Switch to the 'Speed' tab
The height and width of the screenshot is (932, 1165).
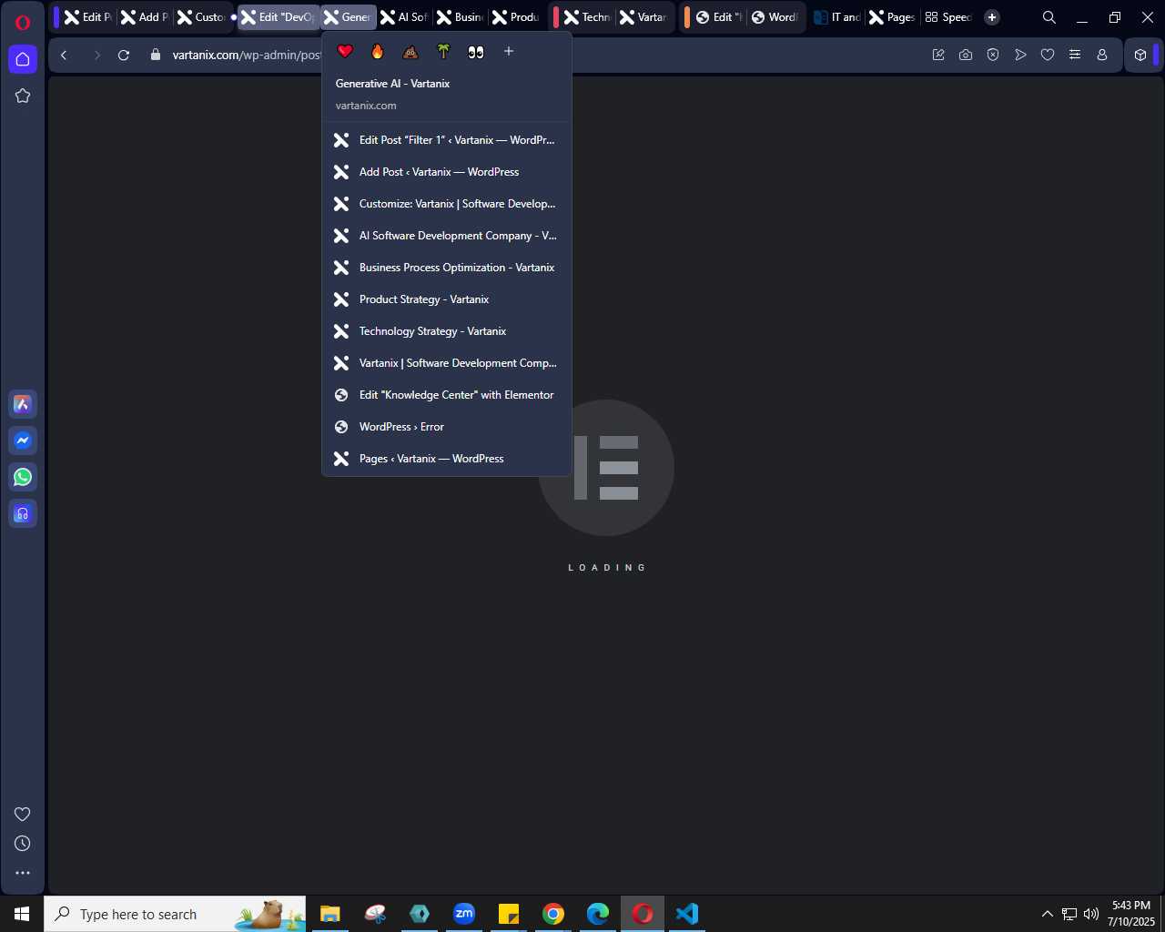(x=948, y=17)
